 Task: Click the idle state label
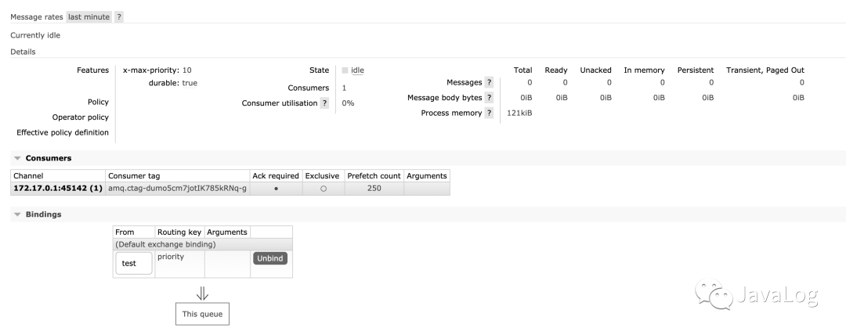point(357,70)
